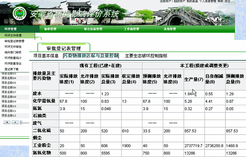Open 环评文件审批 in the sidebar
The height and width of the screenshot is (157, 246).
pos(13,47)
